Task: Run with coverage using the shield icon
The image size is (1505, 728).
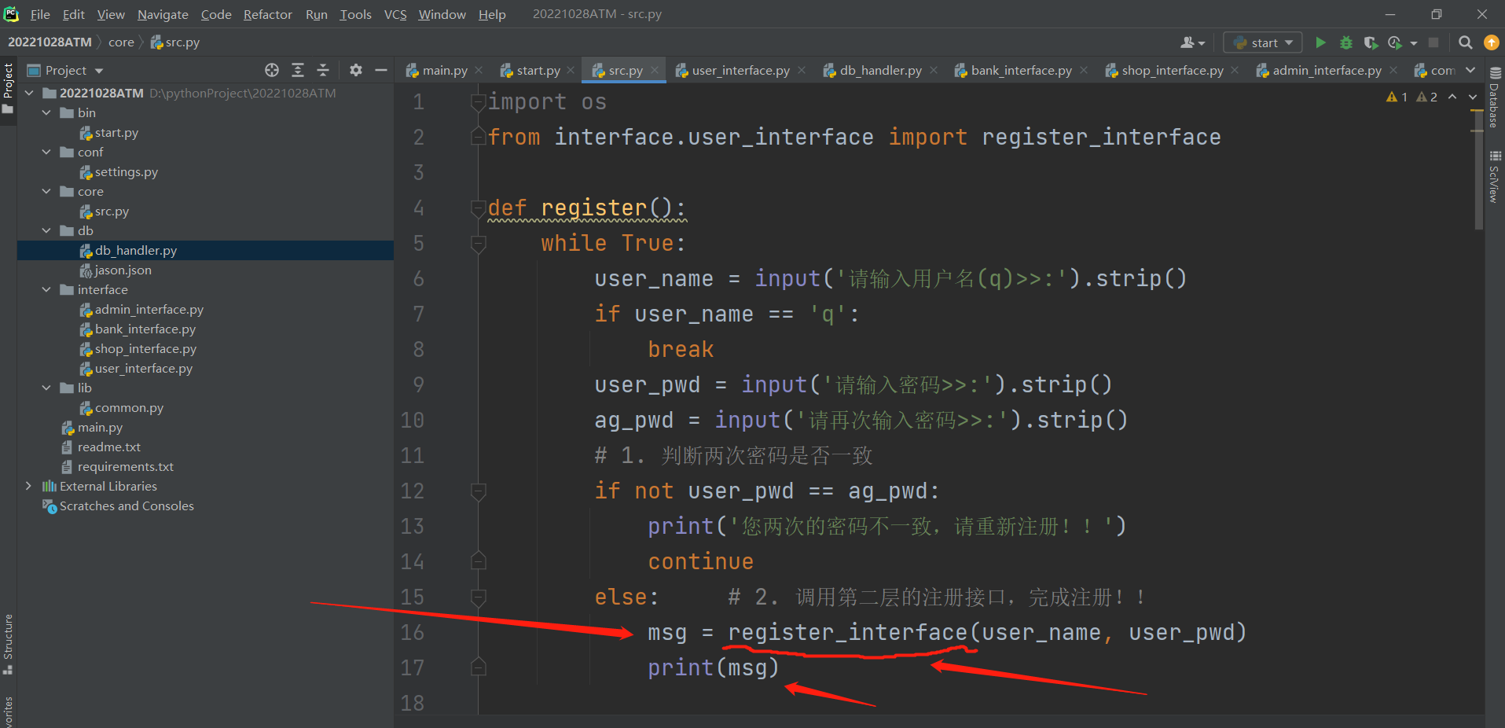Action: coord(1371,42)
